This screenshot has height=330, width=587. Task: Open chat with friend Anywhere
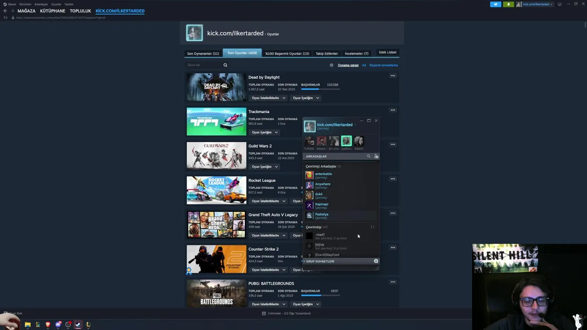pyautogui.click(x=341, y=185)
